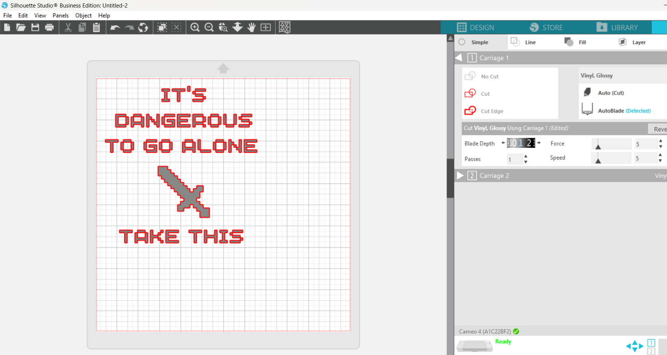Decrease Blade Depth with left arrow
Viewport: 667px width, 355px height.
pyautogui.click(x=503, y=143)
